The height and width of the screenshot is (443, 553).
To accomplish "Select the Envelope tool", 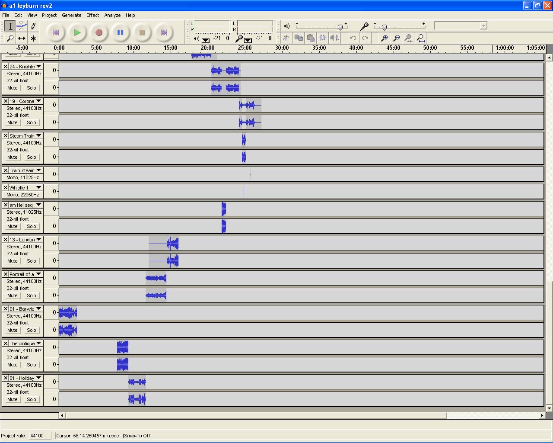I will click(22, 26).
